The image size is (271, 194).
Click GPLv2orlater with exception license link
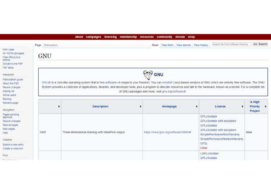pyautogui.click(x=218, y=130)
